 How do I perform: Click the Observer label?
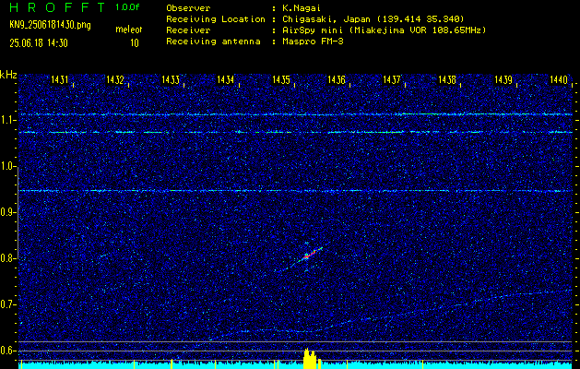tap(188, 7)
